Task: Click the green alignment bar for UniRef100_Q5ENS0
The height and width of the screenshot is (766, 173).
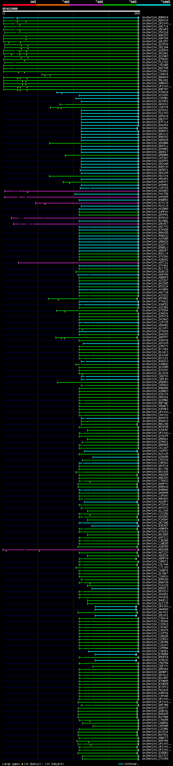Action: tap(98, 382)
